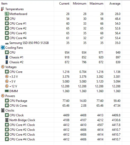Click the Maximum column header
The width and height of the screenshot is (130, 145).
tap(96, 4)
